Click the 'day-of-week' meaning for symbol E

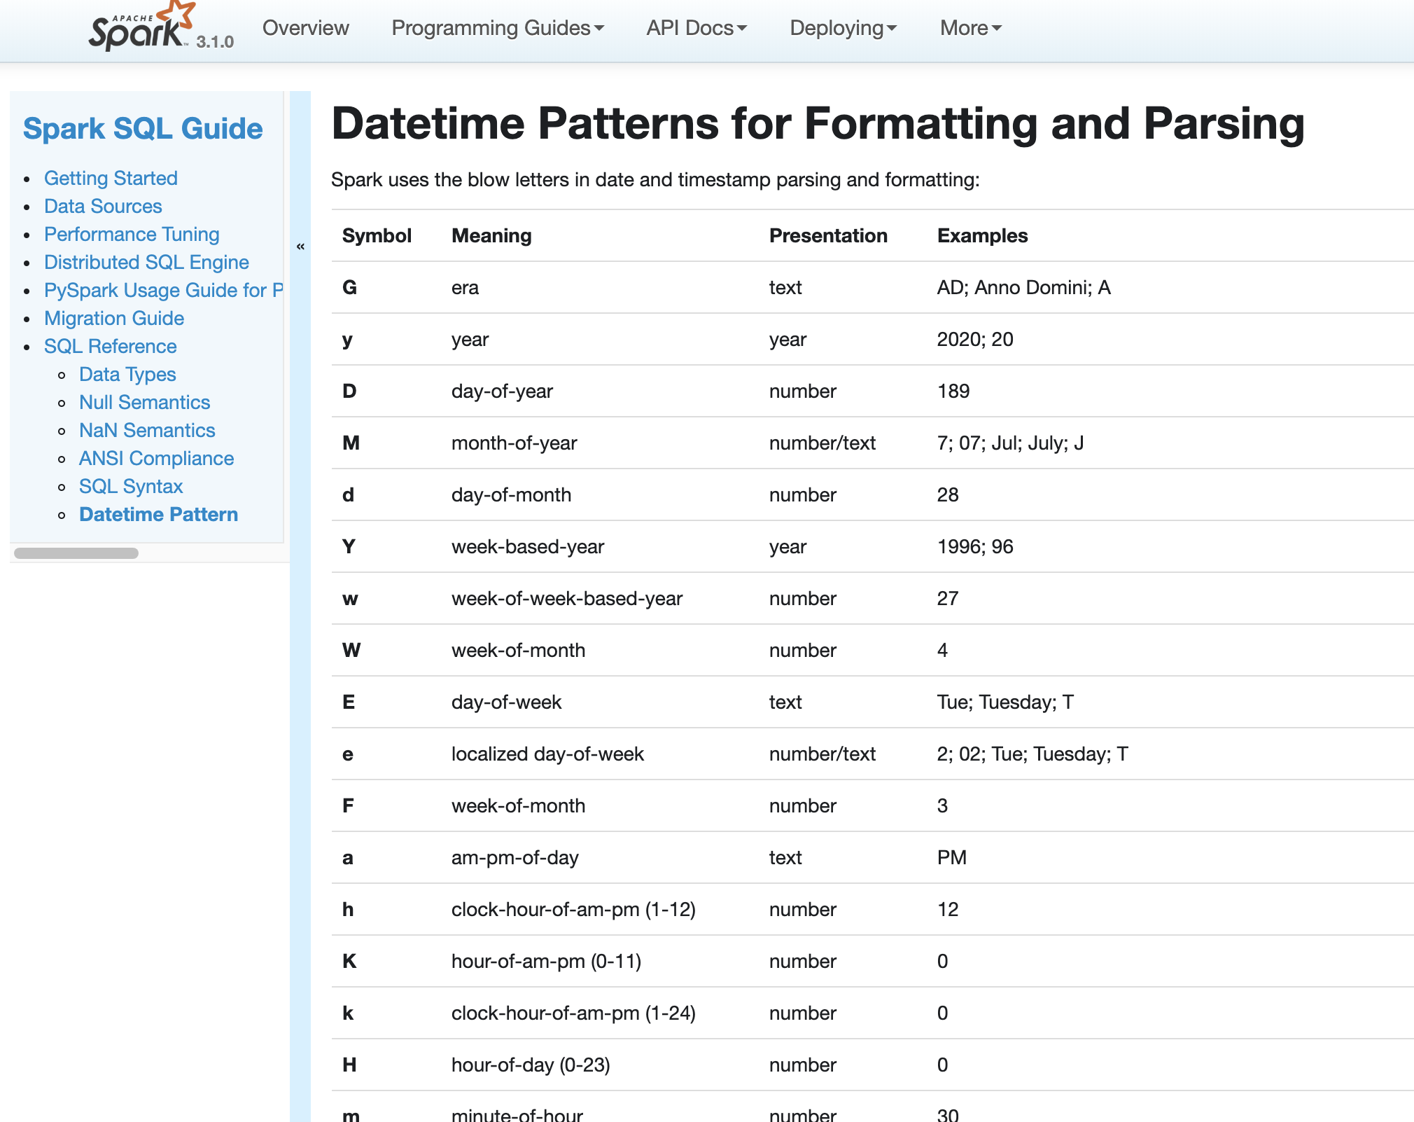point(506,702)
